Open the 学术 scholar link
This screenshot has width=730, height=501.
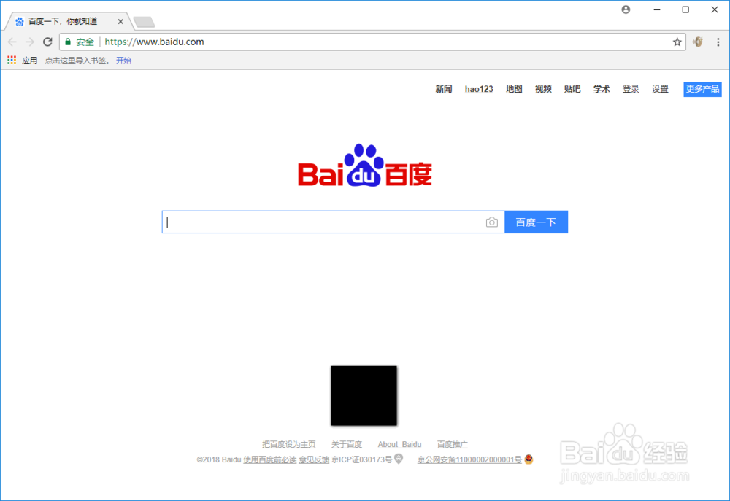pyautogui.click(x=602, y=89)
